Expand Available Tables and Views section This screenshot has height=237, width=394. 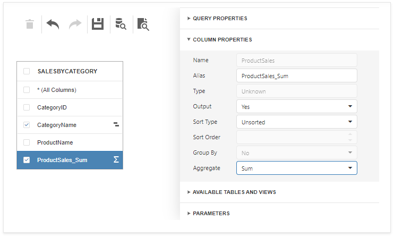click(x=234, y=192)
